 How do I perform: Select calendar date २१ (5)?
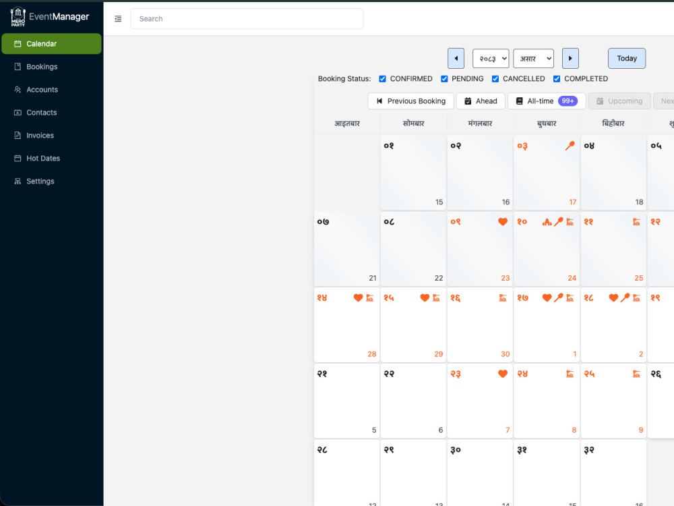coord(347,401)
